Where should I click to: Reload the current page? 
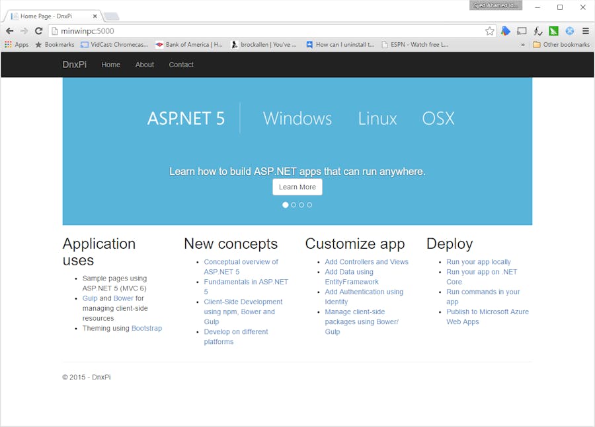(38, 30)
